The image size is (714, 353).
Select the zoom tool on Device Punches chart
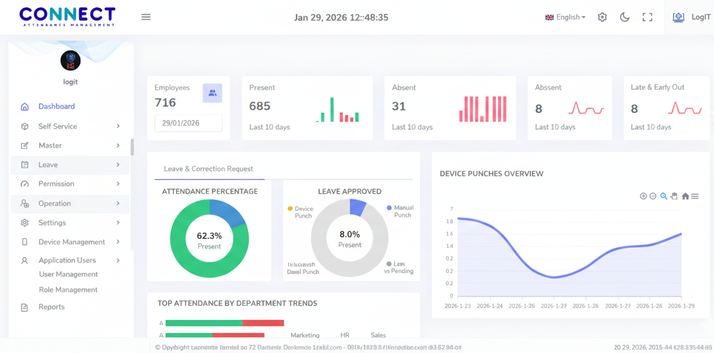pyautogui.click(x=663, y=196)
